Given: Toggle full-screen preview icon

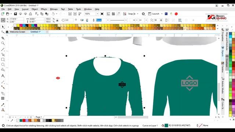Looking at the screenshot, I should 102,14.
